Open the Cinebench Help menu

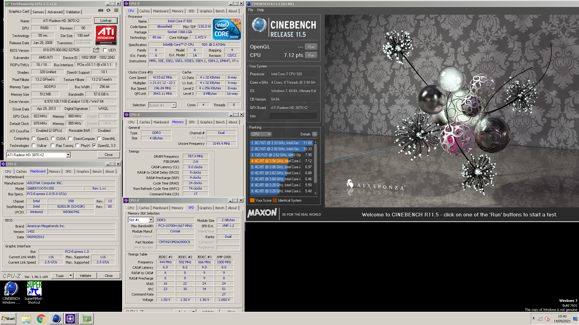(261, 10)
